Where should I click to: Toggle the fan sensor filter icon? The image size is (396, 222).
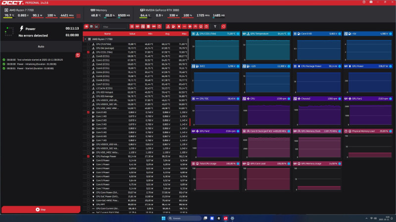click(190, 27)
